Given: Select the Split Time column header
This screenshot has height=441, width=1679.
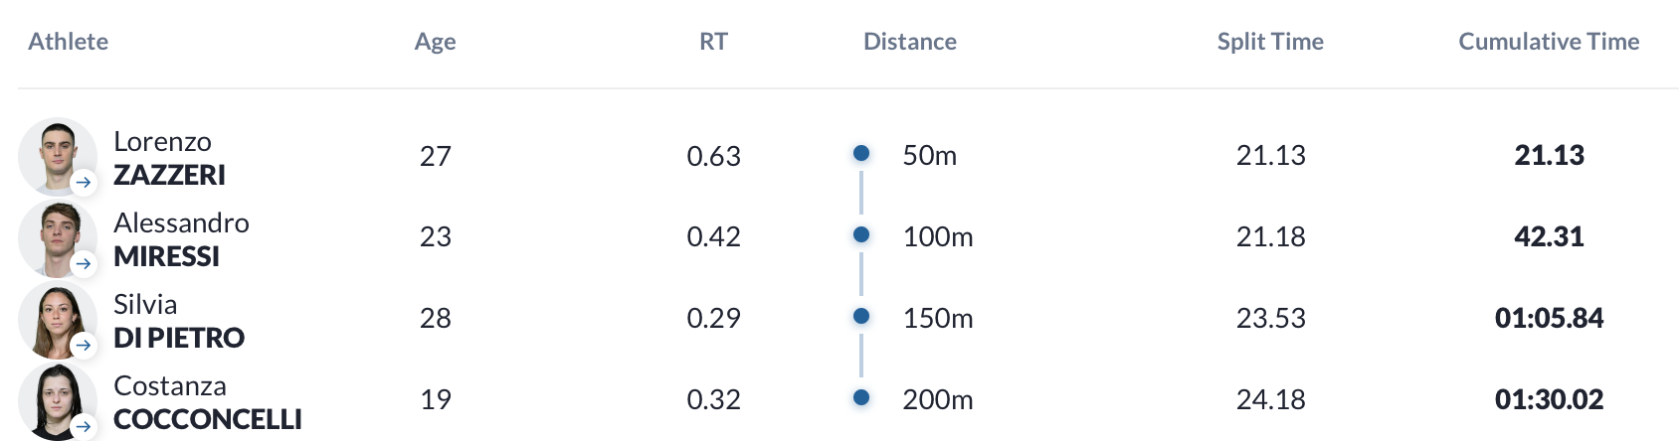Looking at the screenshot, I should tap(1270, 41).
